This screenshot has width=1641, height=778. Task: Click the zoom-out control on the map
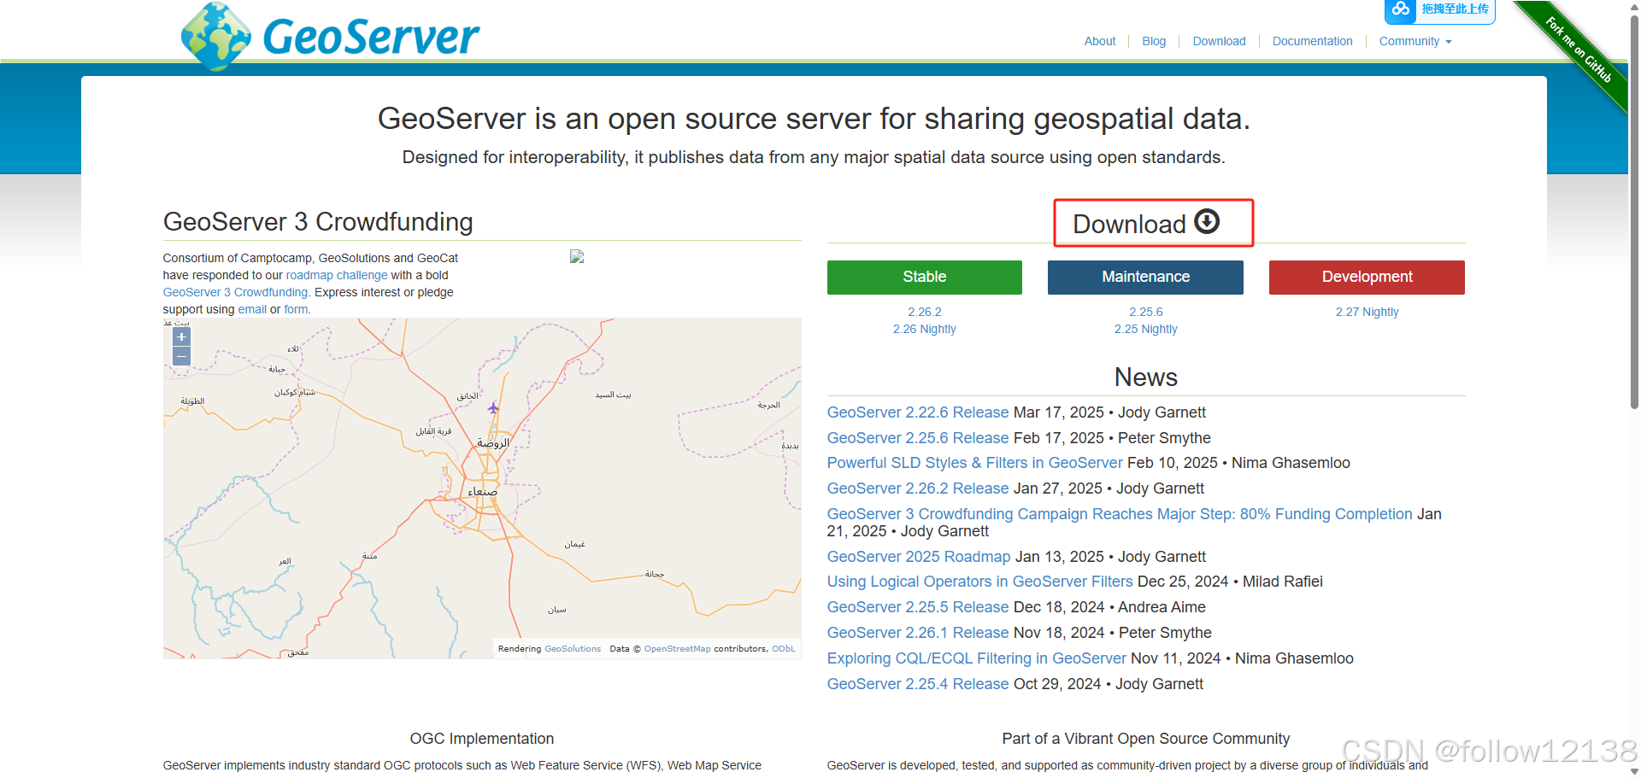coord(180,356)
